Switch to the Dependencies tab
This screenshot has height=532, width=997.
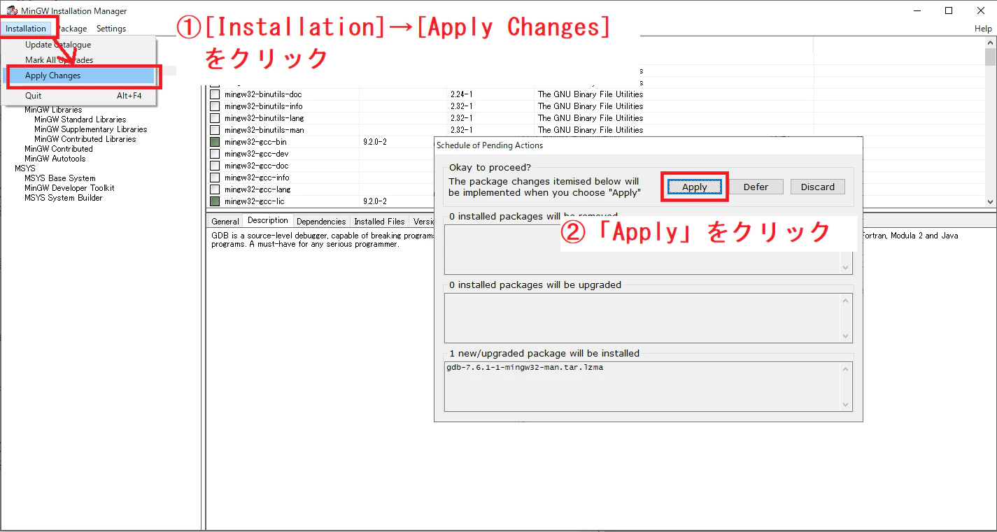point(321,222)
